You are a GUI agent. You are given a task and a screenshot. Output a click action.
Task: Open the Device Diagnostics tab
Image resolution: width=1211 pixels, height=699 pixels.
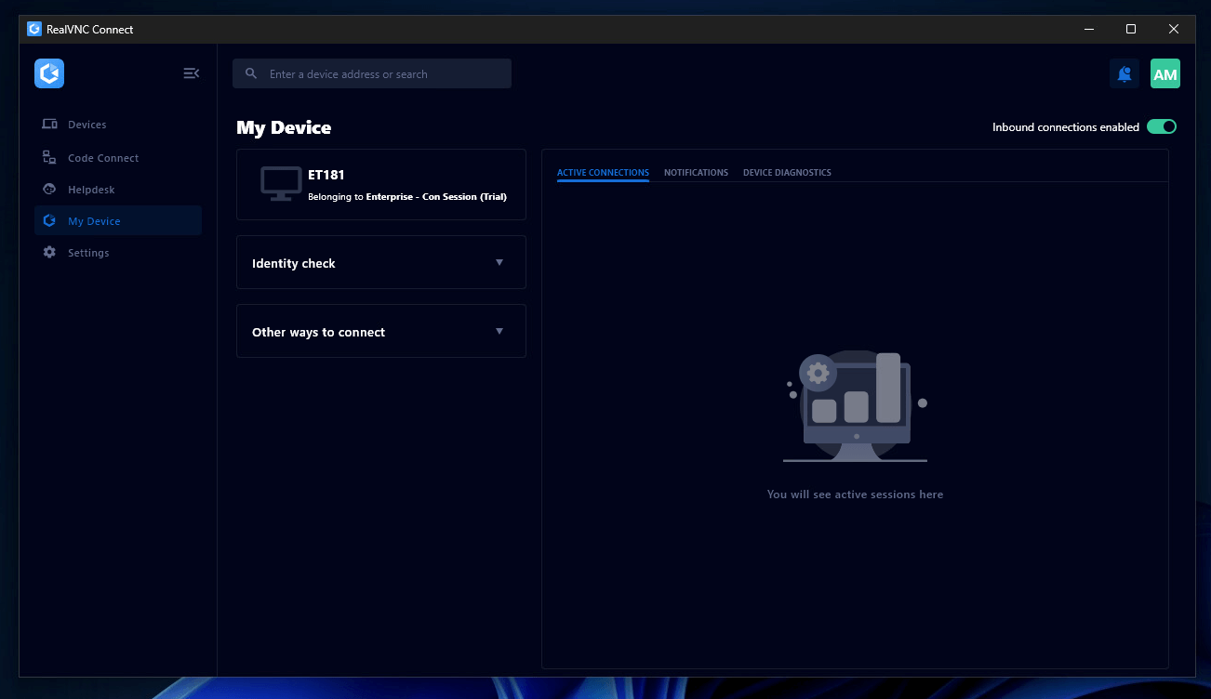787,173
